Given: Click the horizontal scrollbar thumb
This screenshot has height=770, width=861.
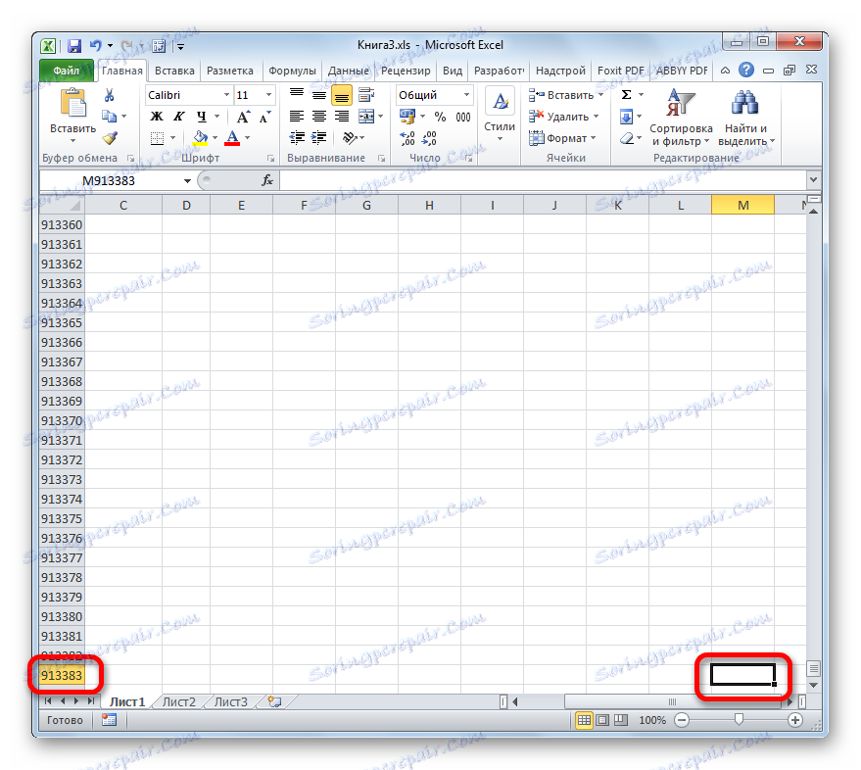Looking at the screenshot, I should pos(673,701).
